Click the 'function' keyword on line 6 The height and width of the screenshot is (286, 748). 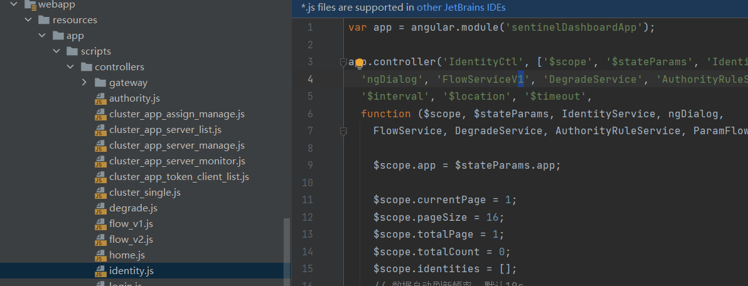[386, 114]
